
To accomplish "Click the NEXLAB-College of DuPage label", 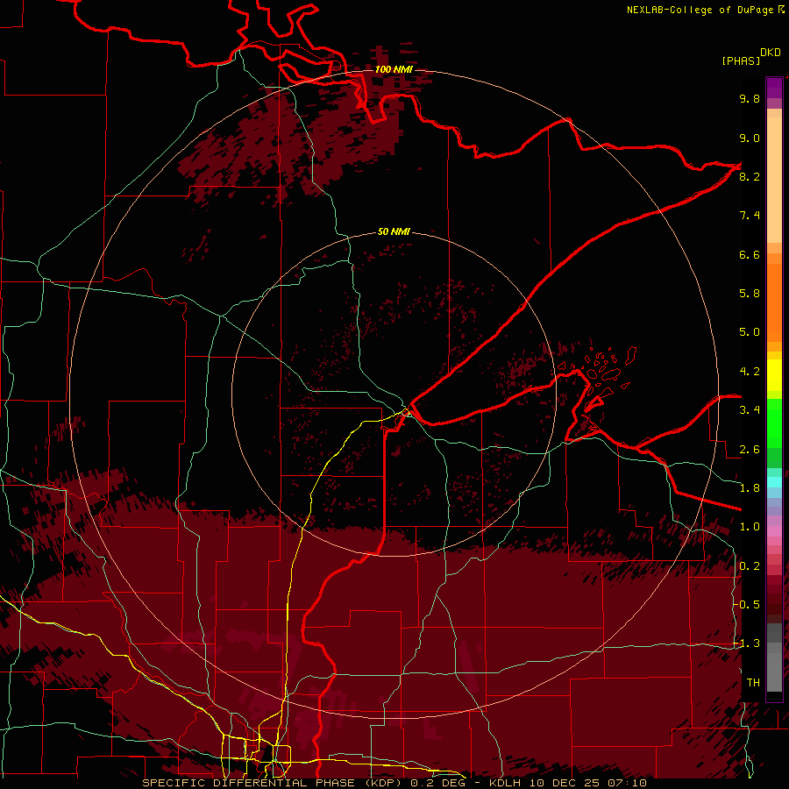I will [700, 10].
